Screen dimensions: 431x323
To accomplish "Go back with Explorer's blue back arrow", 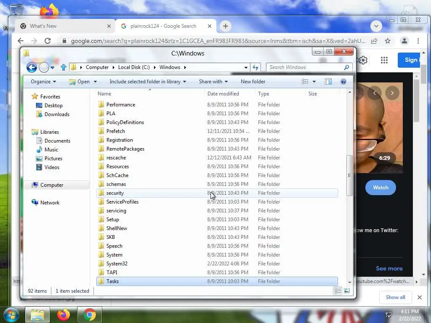I will [x=32, y=67].
